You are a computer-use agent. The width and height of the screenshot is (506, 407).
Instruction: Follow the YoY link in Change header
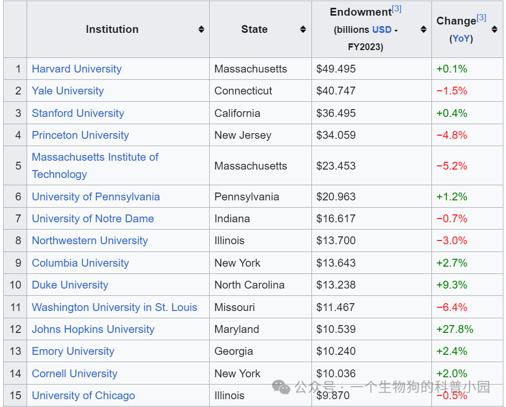[x=461, y=39]
